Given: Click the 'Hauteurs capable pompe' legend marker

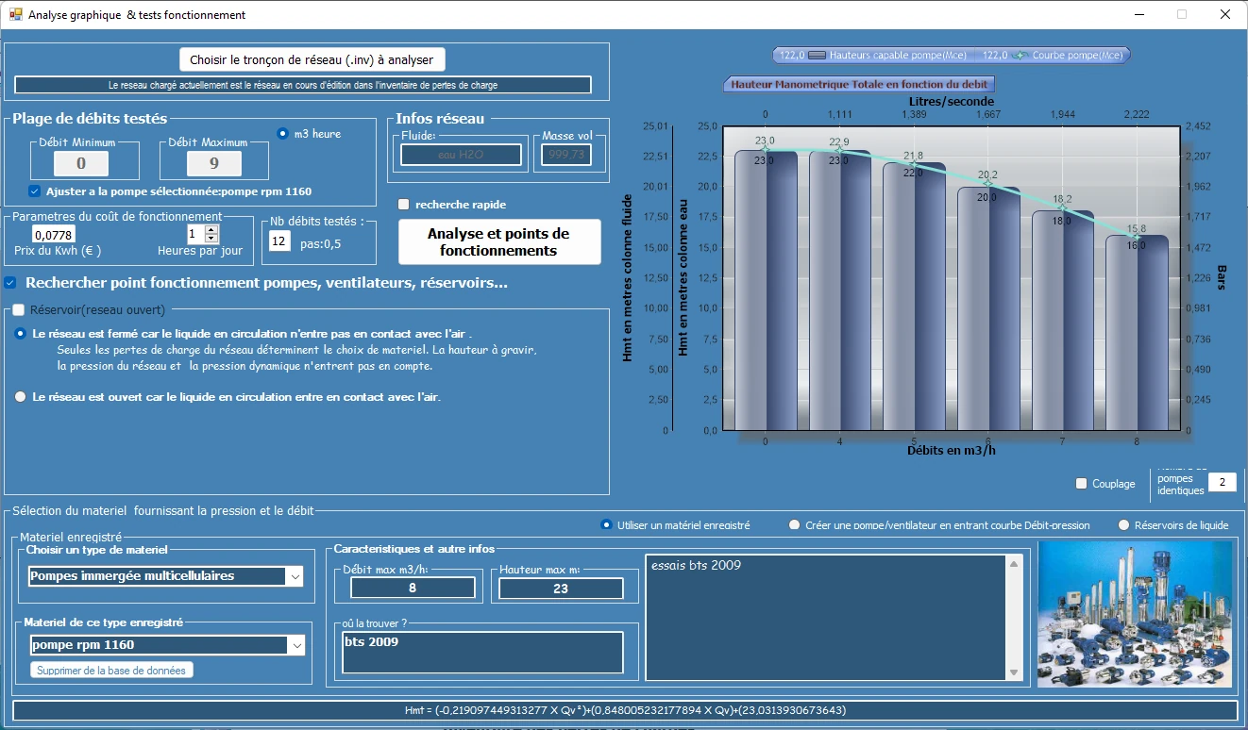Looking at the screenshot, I should (x=818, y=56).
